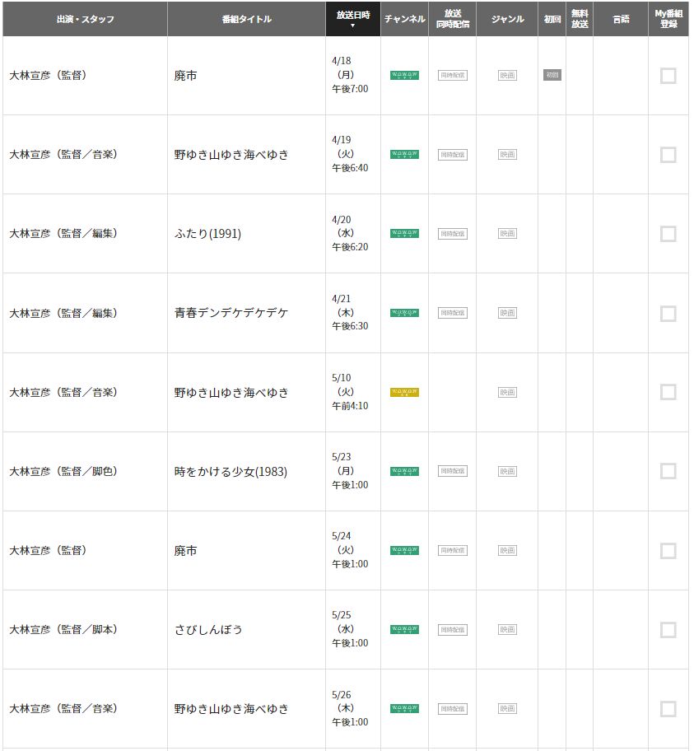Click the 映画 genre badge for ふたり(1991)
Image resolution: width=694 pixels, height=751 pixels.
tap(507, 234)
